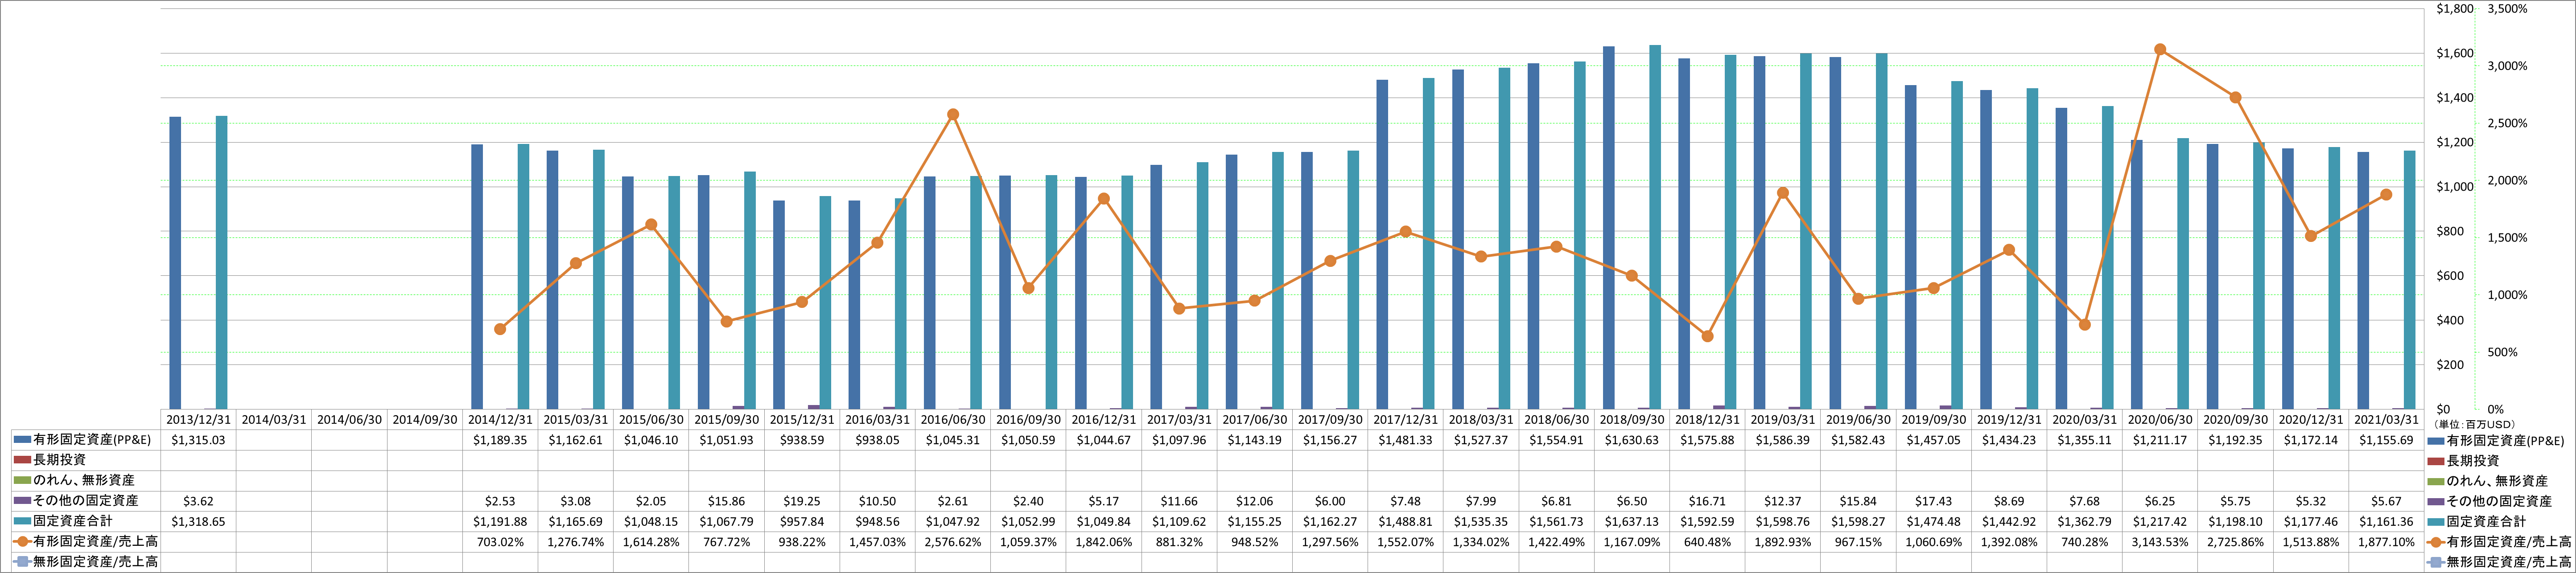Click the teal total bar for 2018/09/30
The image size is (2576, 573).
tap(1655, 227)
